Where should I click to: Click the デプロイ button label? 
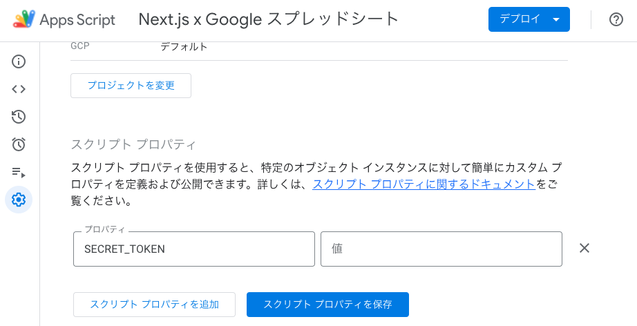pos(520,19)
